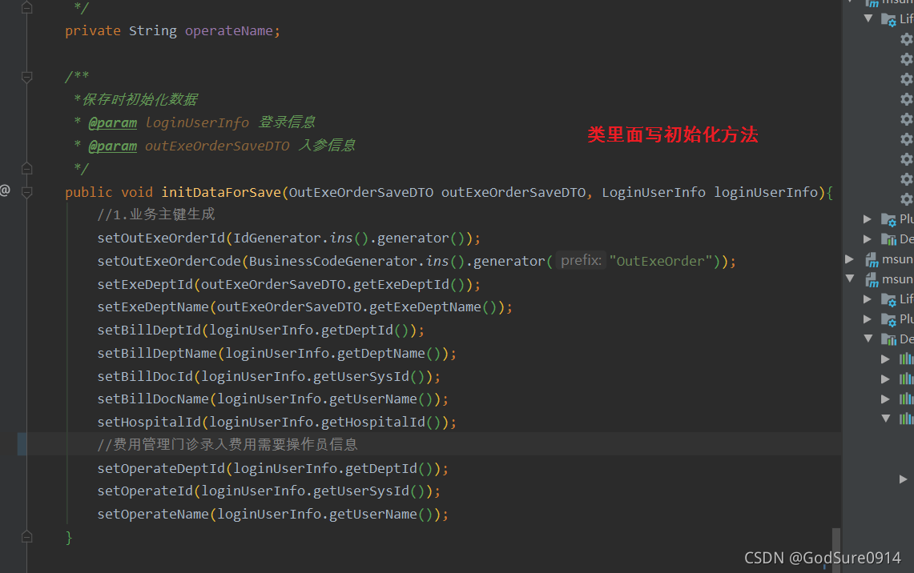914x573 pixels.
Task: Click the BusinessCodeGenerator class reference
Action: (333, 261)
